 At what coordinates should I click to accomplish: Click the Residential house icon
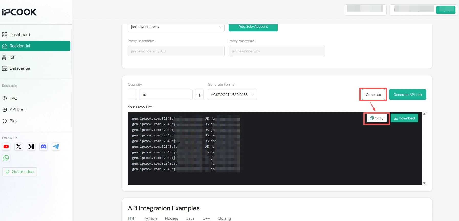(x=5, y=46)
